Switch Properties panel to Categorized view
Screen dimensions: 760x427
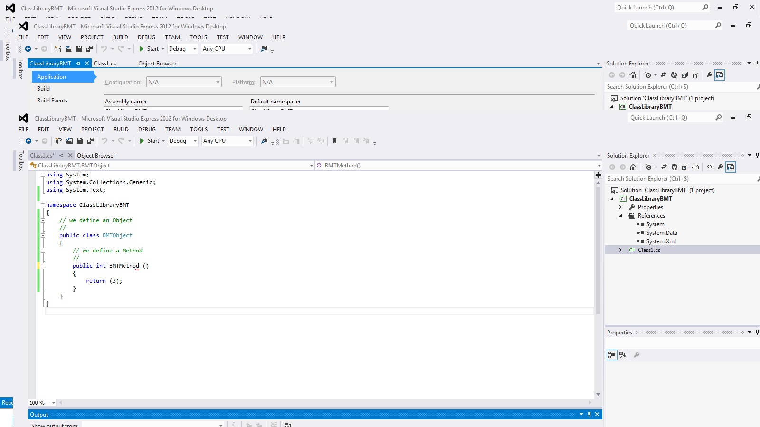tap(612, 355)
